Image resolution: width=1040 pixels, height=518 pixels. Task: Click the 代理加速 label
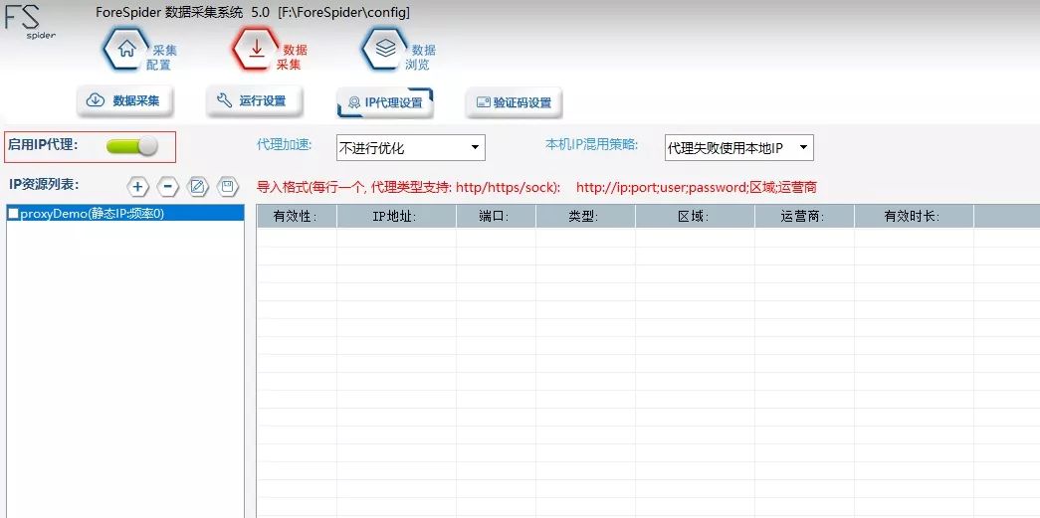pos(284,144)
